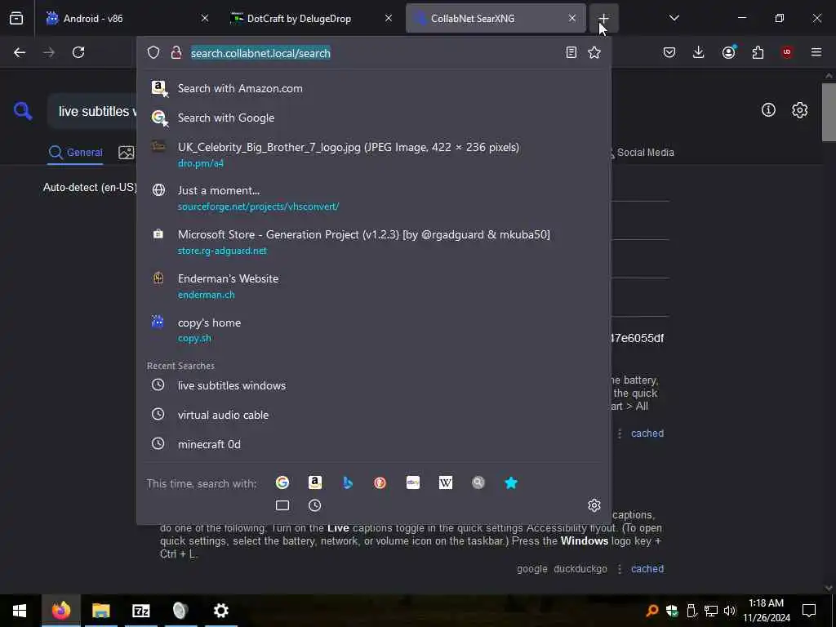Open options dots beside lower cached link
This screenshot has width=836, height=627.
tap(620, 569)
